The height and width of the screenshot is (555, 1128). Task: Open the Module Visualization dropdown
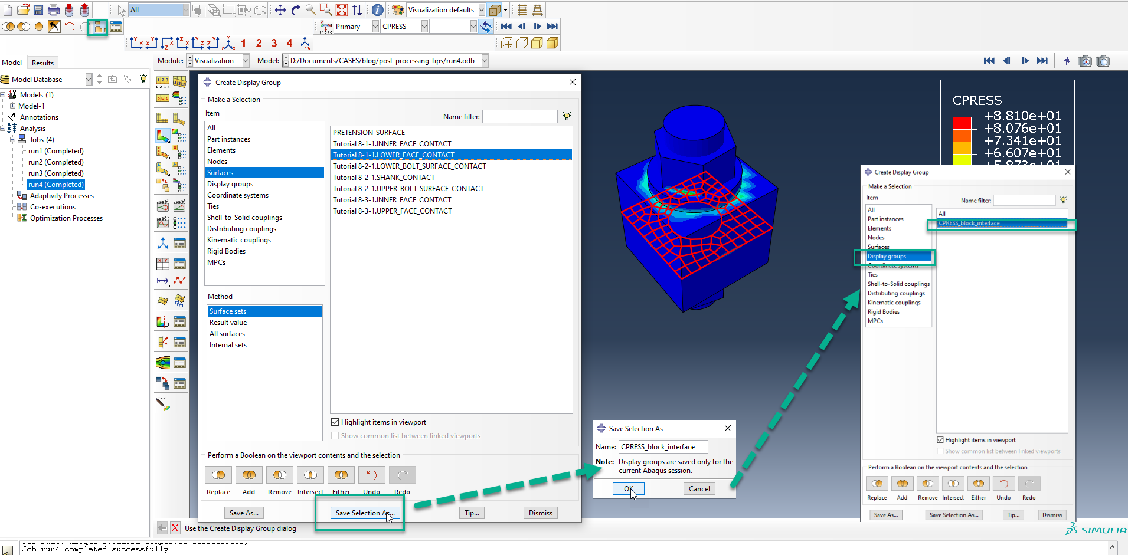(245, 60)
